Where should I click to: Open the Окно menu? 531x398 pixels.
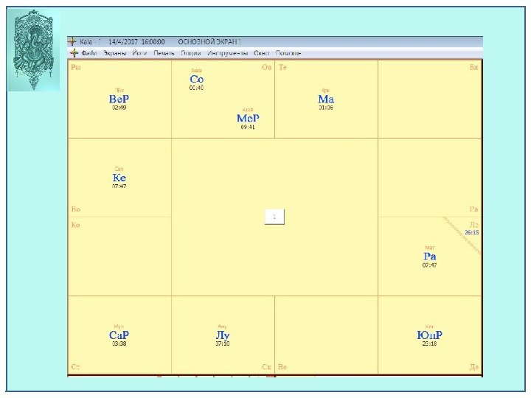(261, 54)
